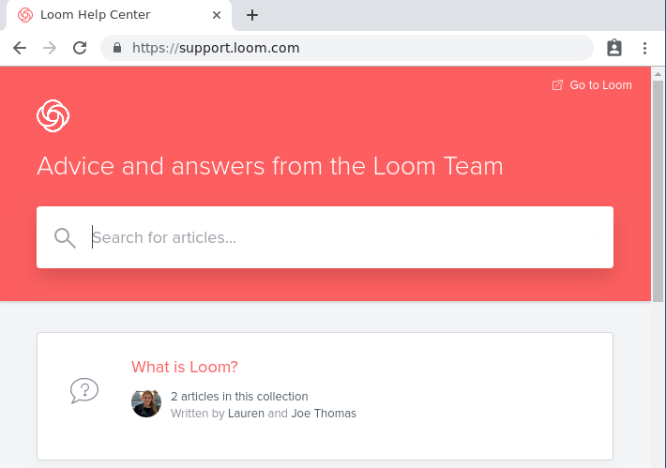Click the scrollbar up arrow
This screenshot has width=666, height=468.
658,74
